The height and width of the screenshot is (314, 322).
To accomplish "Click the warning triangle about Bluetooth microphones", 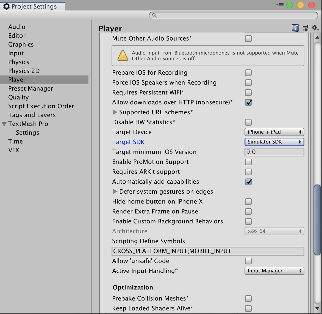I will tap(123, 56).
